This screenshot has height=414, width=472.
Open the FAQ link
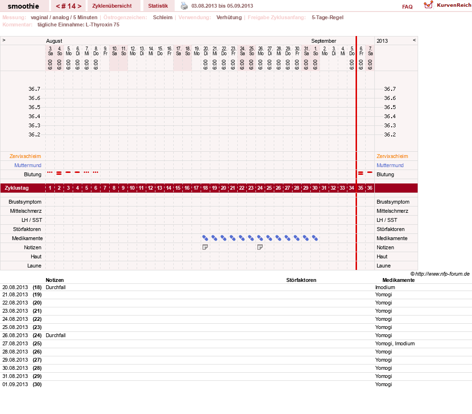(x=407, y=7)
